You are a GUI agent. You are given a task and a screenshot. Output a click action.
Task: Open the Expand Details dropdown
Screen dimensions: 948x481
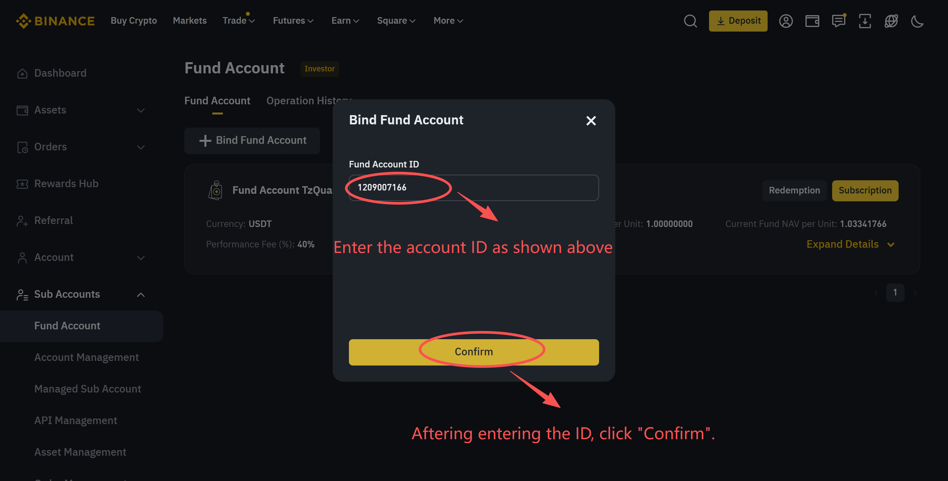[850, 244]
